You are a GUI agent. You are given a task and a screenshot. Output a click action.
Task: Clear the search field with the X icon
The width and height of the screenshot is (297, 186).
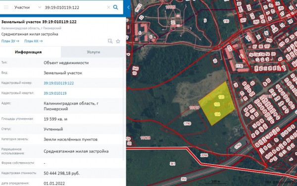(x=108, y=7)
